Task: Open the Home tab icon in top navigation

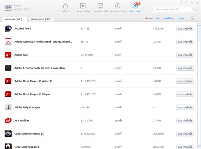Action: coord(65,6)
